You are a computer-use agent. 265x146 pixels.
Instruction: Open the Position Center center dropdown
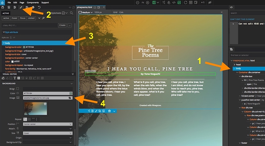(48, 124)
